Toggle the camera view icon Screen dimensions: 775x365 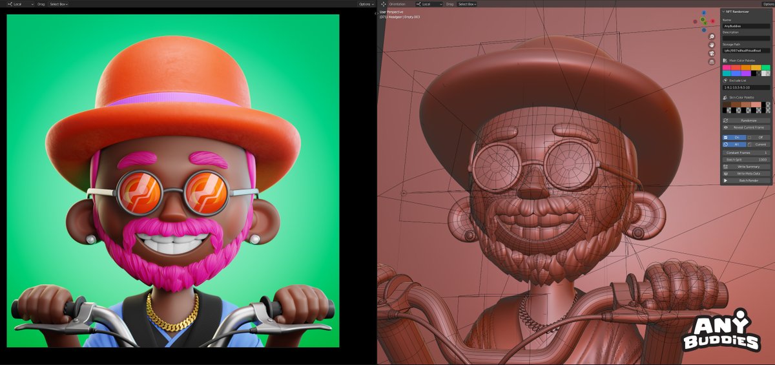click(x=712, y=54)
